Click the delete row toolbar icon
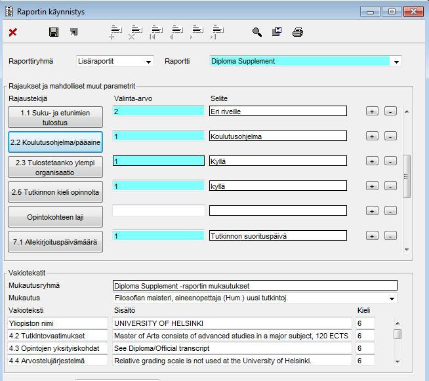Screen dimensions: 429x381 click(x=136, y=32)
